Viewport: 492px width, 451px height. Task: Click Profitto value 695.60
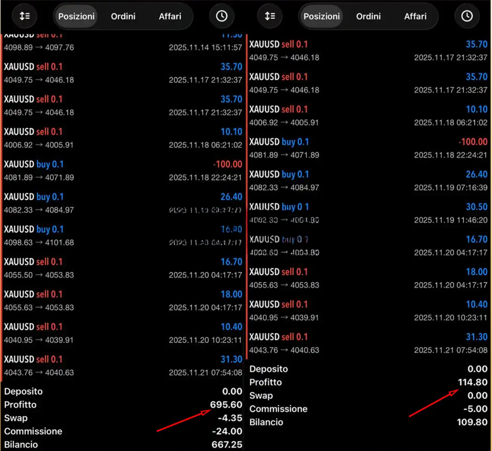pyautogui.click(x=226, y=405)
